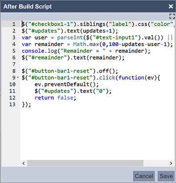Screen dimensions: 176x183
Task: Click 'Math.max' on line 4
Action: pyautogui.click(x=86, y=44)
